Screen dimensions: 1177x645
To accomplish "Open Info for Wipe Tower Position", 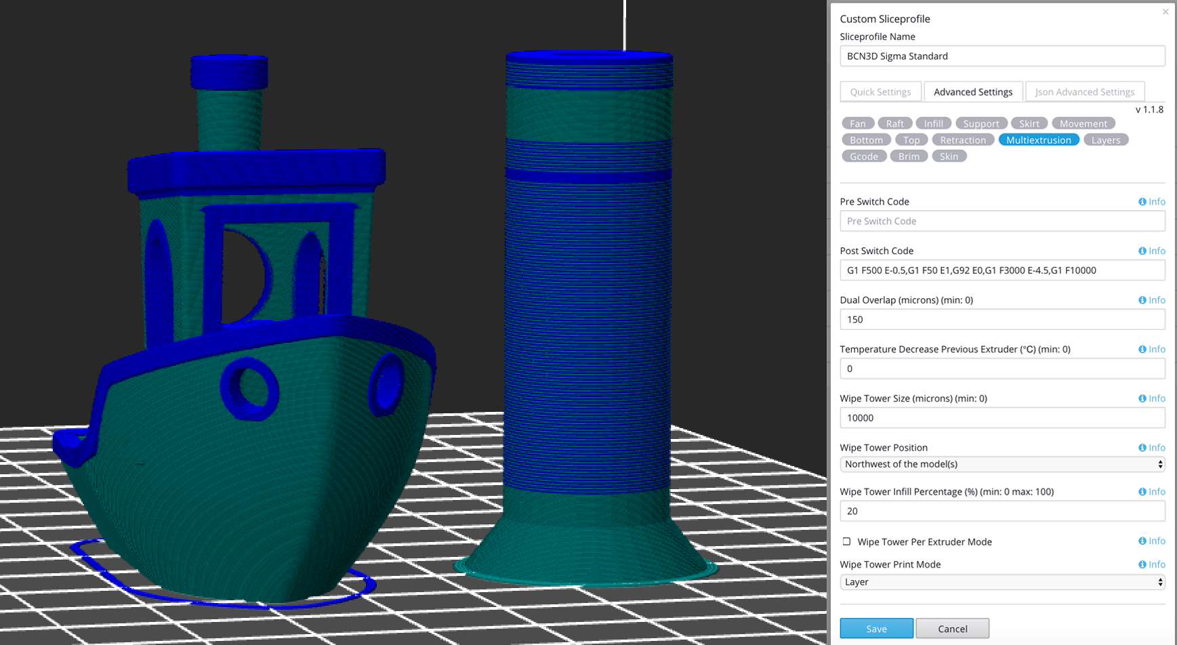I will pyautogui.click(x=1151, y=448).
